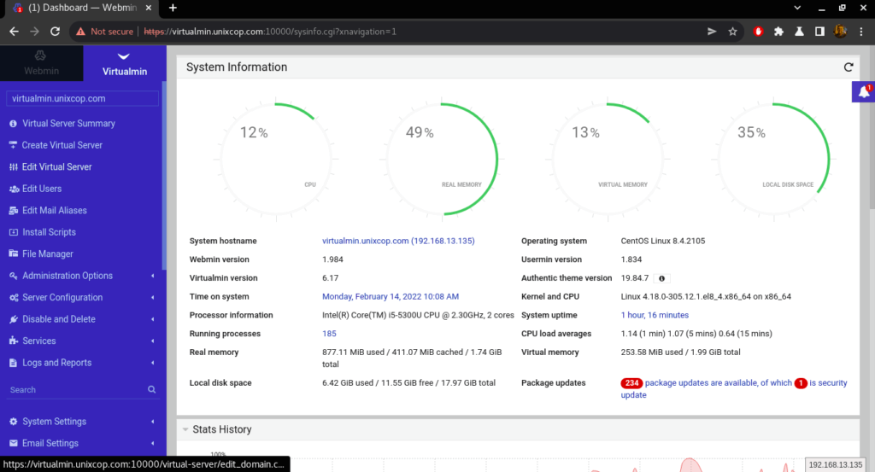
Task: Open the browser tab search chevron
Action: click(797, 8)
